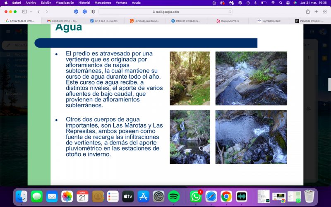Switch to the LinkedIn Feed tab
The image size is (331, 207).
click(x=104, y=21)
